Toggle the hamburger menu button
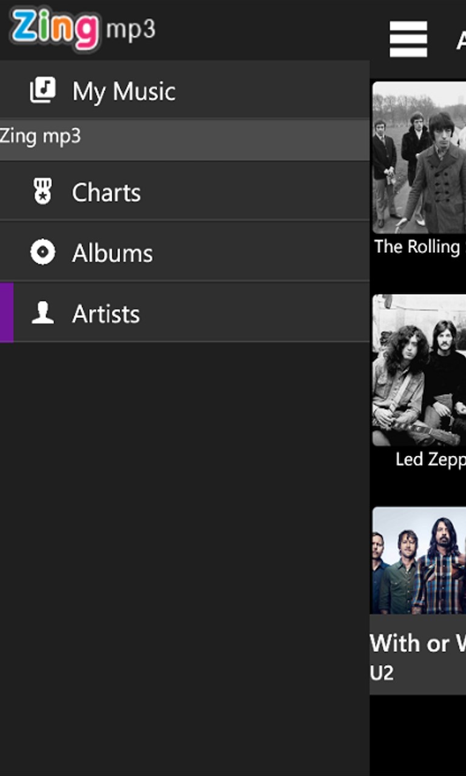Image resolution: width=466 pixels, height=776 pixels. point(408,39)
